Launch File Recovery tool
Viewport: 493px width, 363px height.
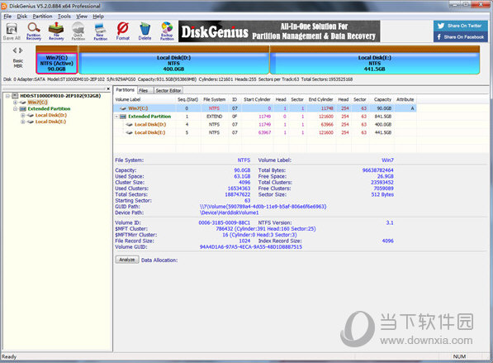56,31
